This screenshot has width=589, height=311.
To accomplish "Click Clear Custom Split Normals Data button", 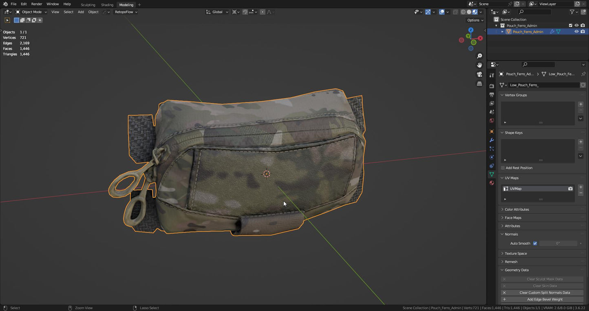I will 544,293.
